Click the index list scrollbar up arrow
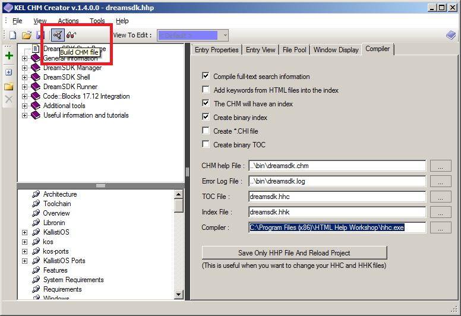461x316 pixels. pyautogui.click(x=179, y=194)
